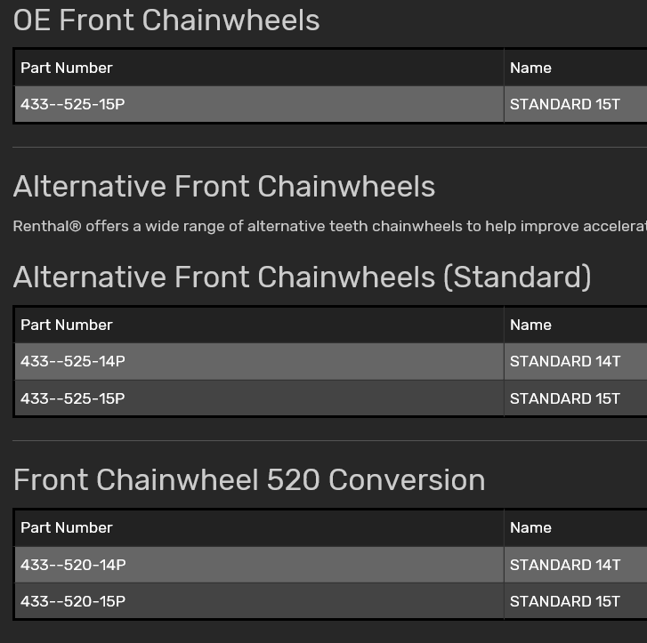Click STANDARD 14T beside 433--525-14P
Viewport: 647px width, 643px height.
(565, 361)
